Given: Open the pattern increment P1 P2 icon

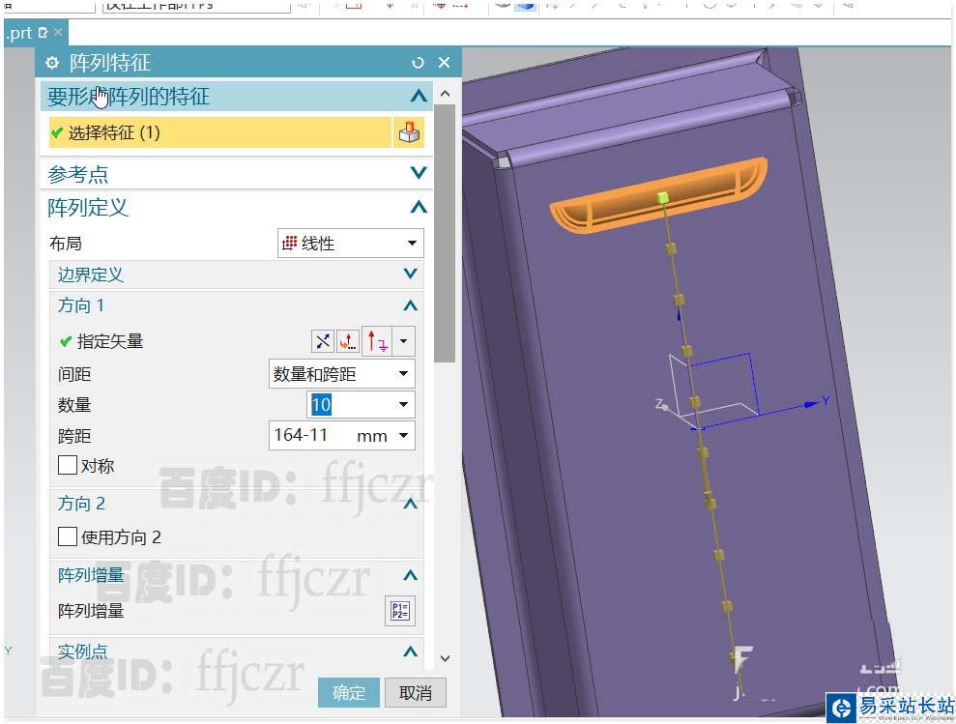Looking at the screenshot, I should click(x=400, y=611).
